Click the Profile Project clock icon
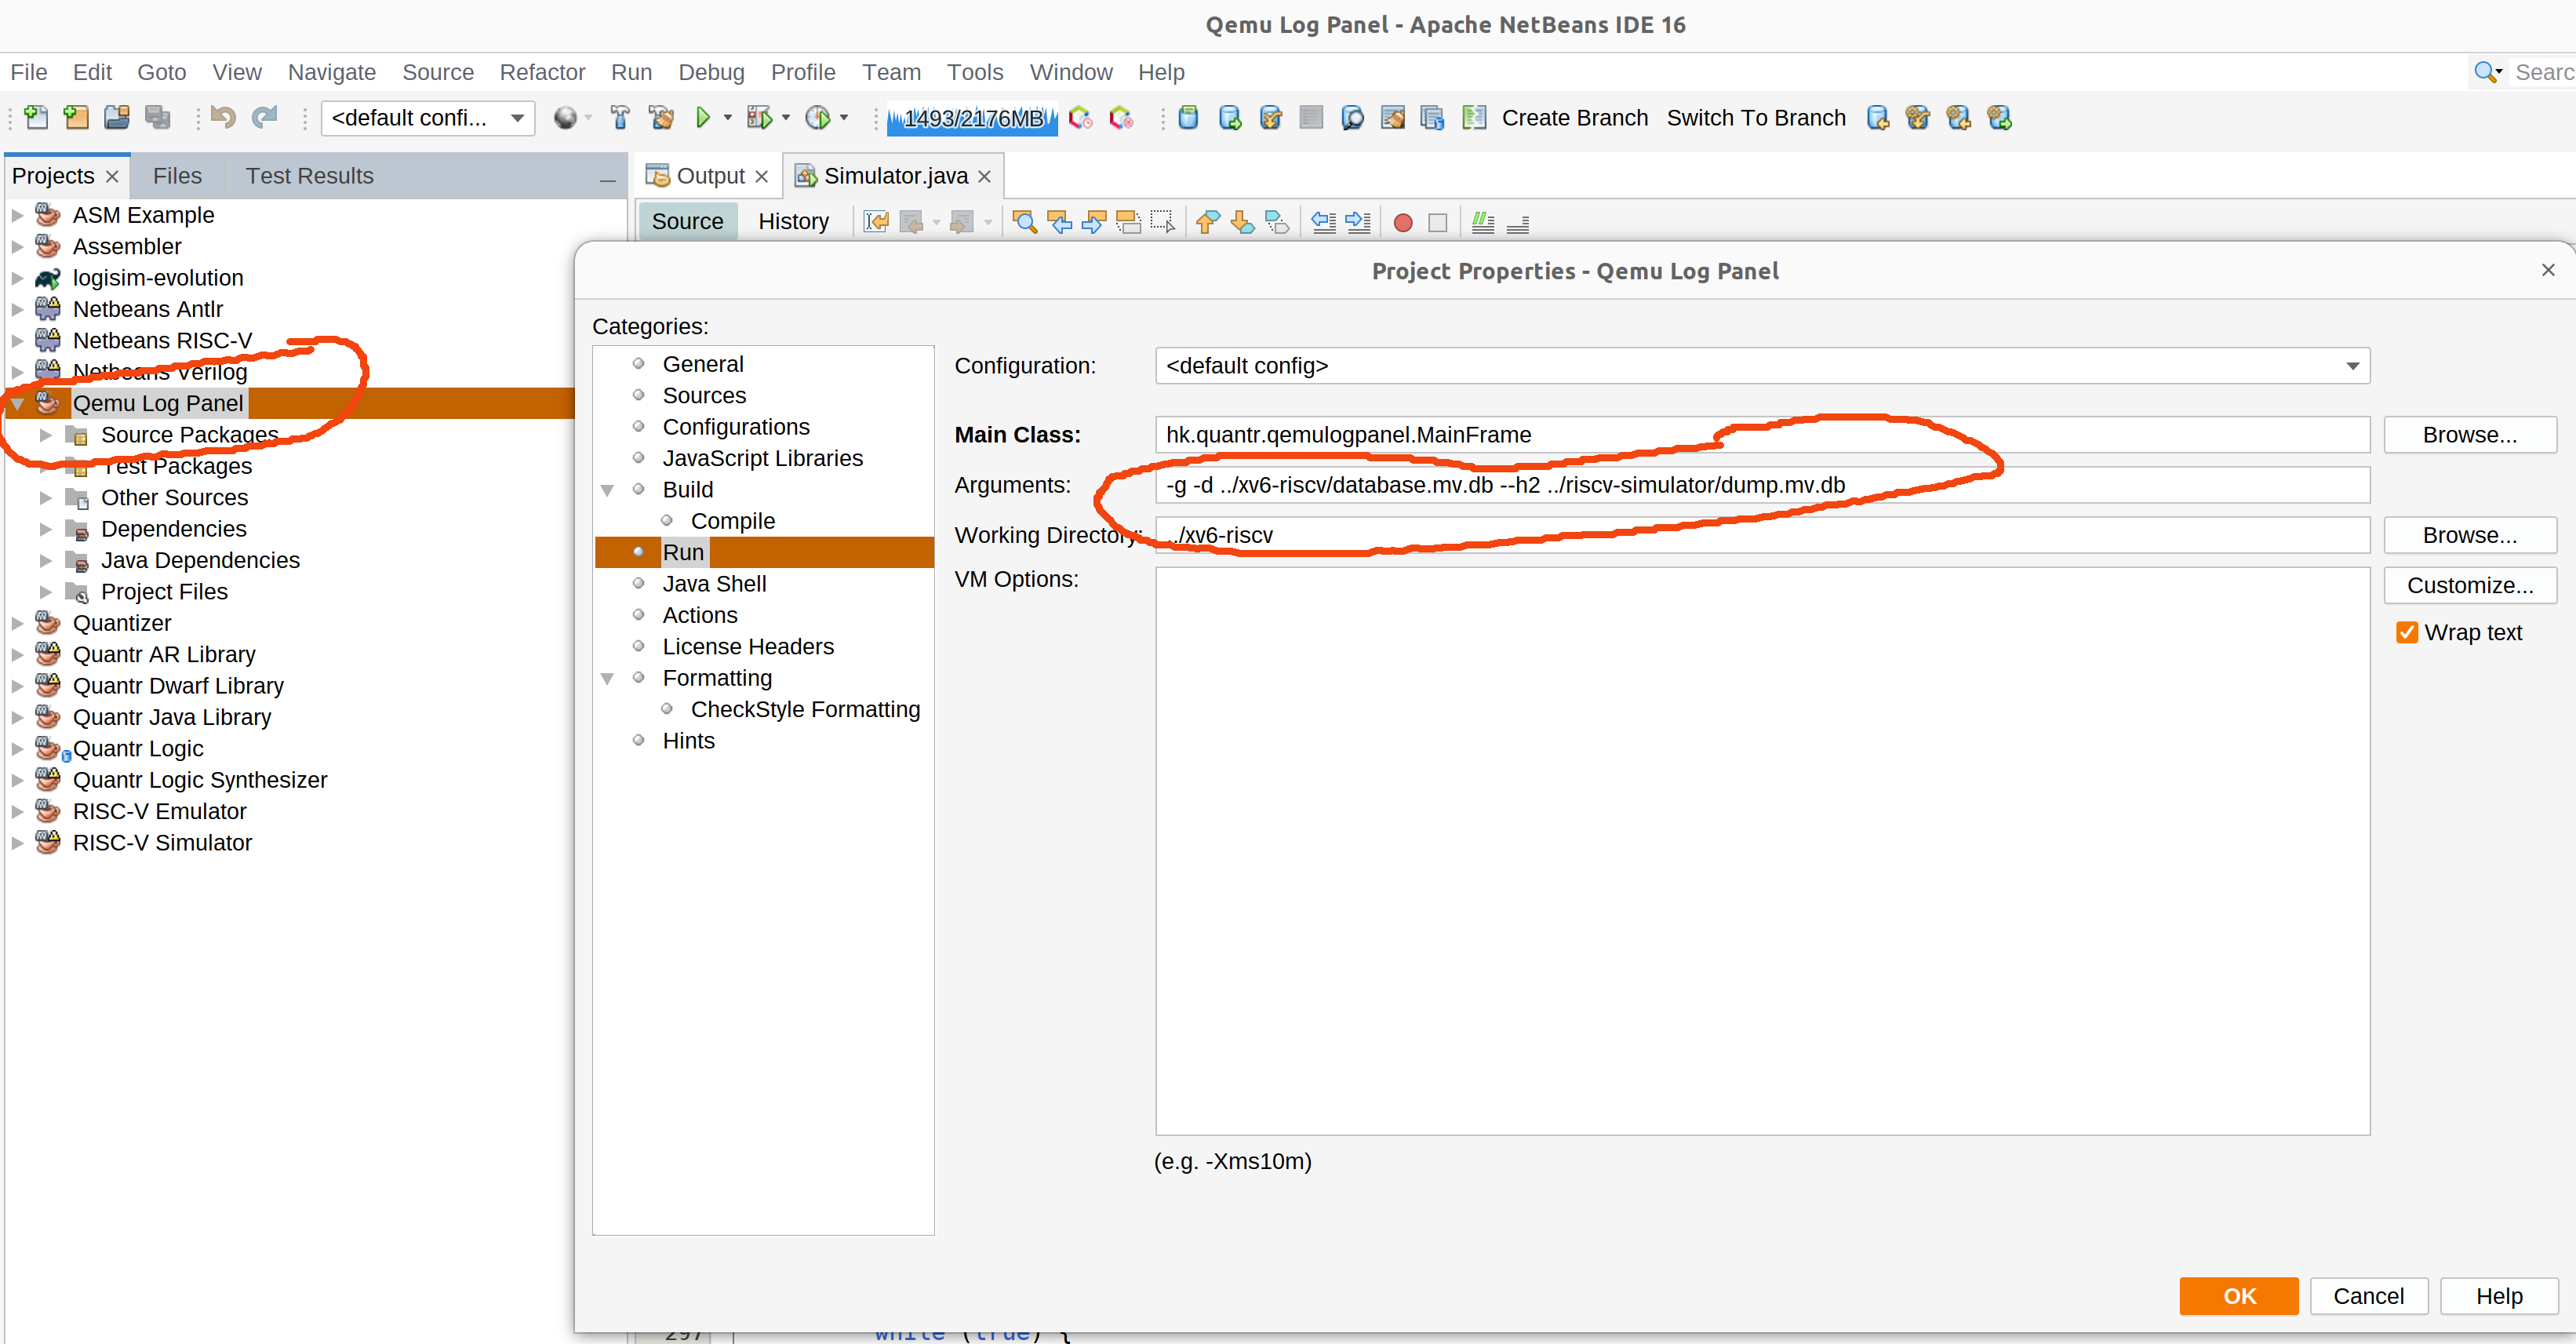 click(x=818, y=118)
